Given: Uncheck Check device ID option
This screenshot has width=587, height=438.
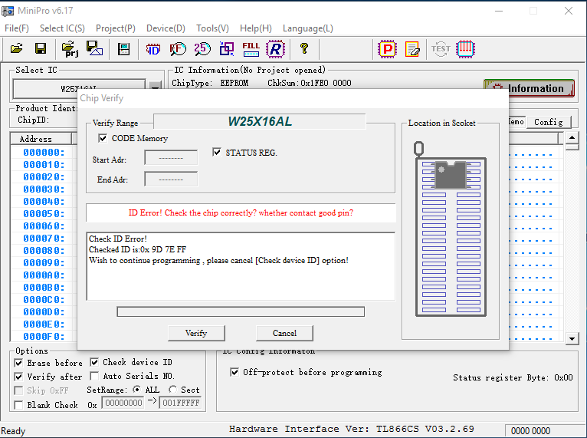Looking at the screenshot, I should 94,362.
